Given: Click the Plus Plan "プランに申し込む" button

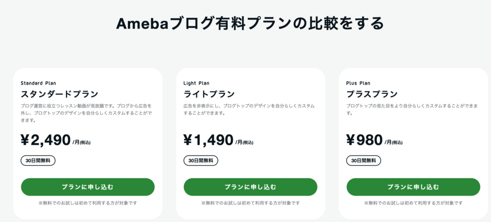Looking at the screenshot, I should pyautogui.click(x=413, y=187).
